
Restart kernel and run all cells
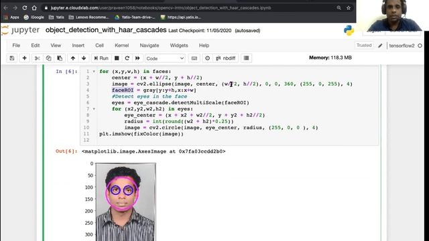tap(137, 58)
